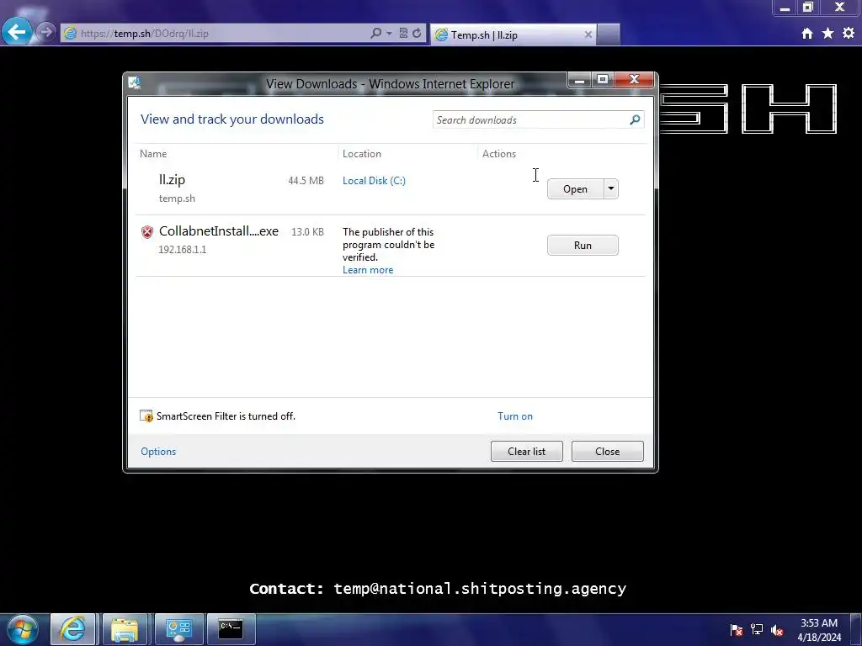862x646 pixels.
Task: Open the Local Disk (C:) location link
Action: click(374, 181)
